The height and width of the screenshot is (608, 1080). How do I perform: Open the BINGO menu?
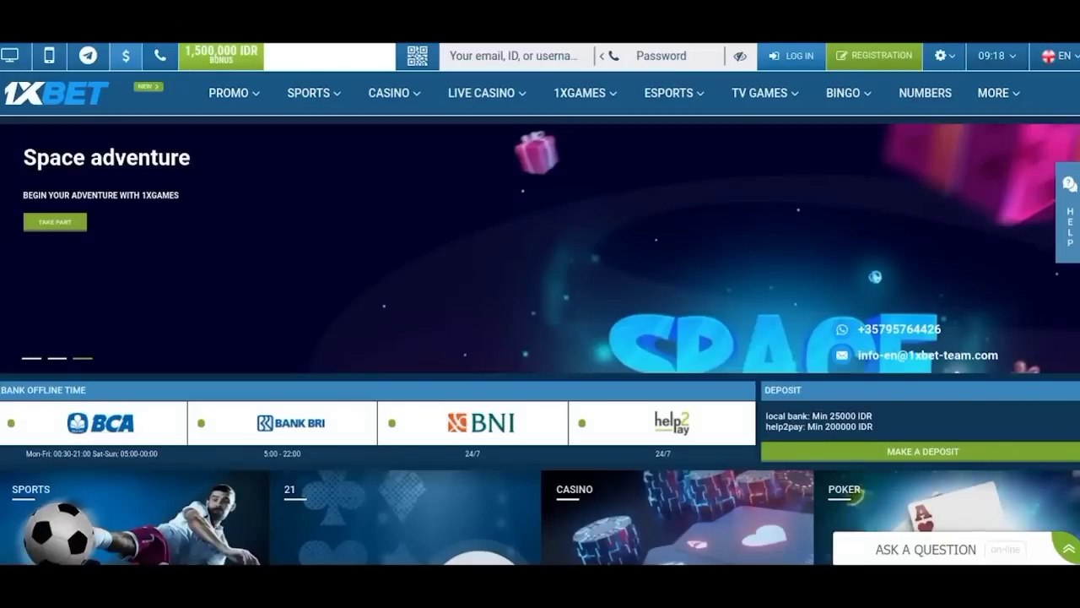848,93
